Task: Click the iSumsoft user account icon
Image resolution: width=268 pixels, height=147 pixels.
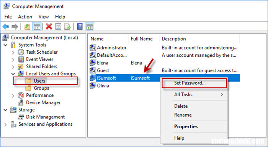Action: tap(93, 78)
